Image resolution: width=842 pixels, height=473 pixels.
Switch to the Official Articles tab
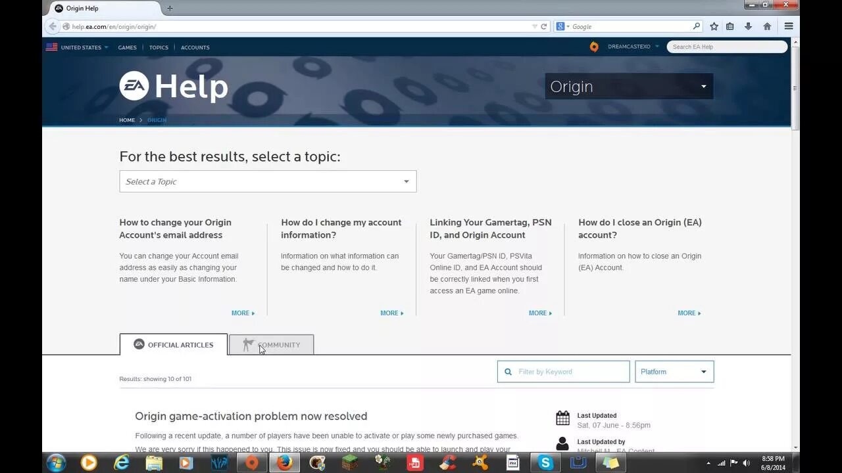tap(174, 344)
